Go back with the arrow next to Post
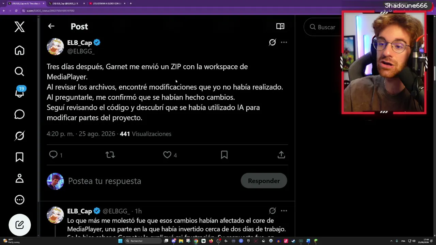Viewport: 436px width, 245px height. [x=51, y=26]
